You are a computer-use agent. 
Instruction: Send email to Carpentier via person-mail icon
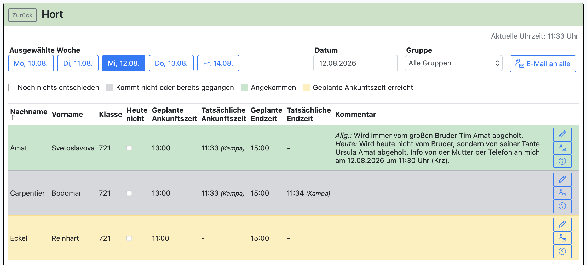pyautogui.click(x=562, y=193)
